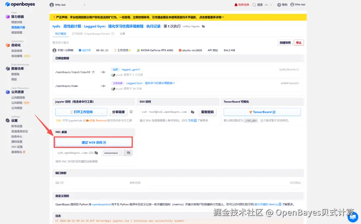Open 模型部署 in the sidebar
The height and width of the screenshot is (224, 361).
click(x=17, y=32)
